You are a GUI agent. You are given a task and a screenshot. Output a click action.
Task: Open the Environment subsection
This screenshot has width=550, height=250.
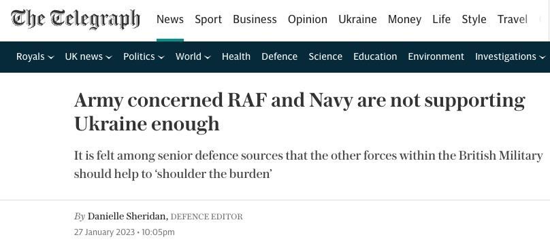[x=436, y=56]
